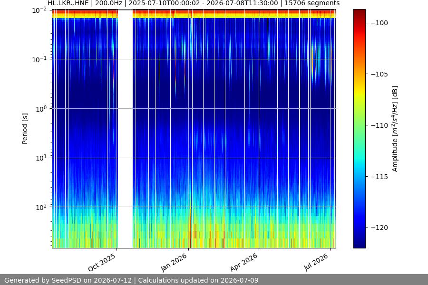
Task: Click the 10⁰ y-axis tick label
Action: (x=41, y=109)
